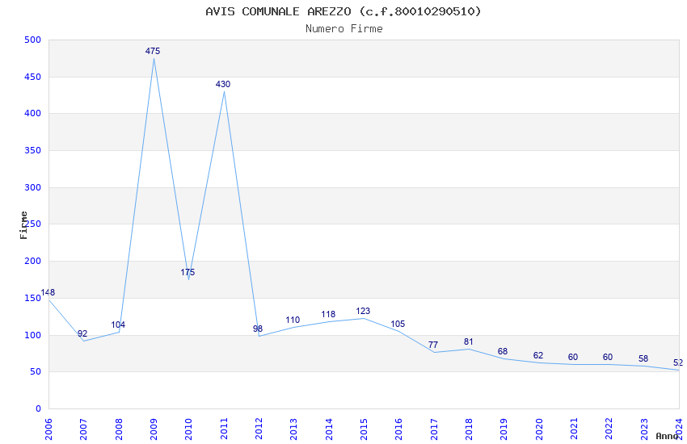
Task: Click the x-axis year 2007
Action: [x=83, y=429]
